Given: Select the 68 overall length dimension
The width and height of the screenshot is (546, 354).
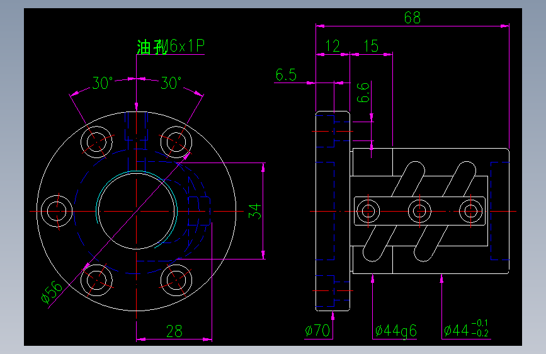Looking at the screenshot, I should (412, 18).
